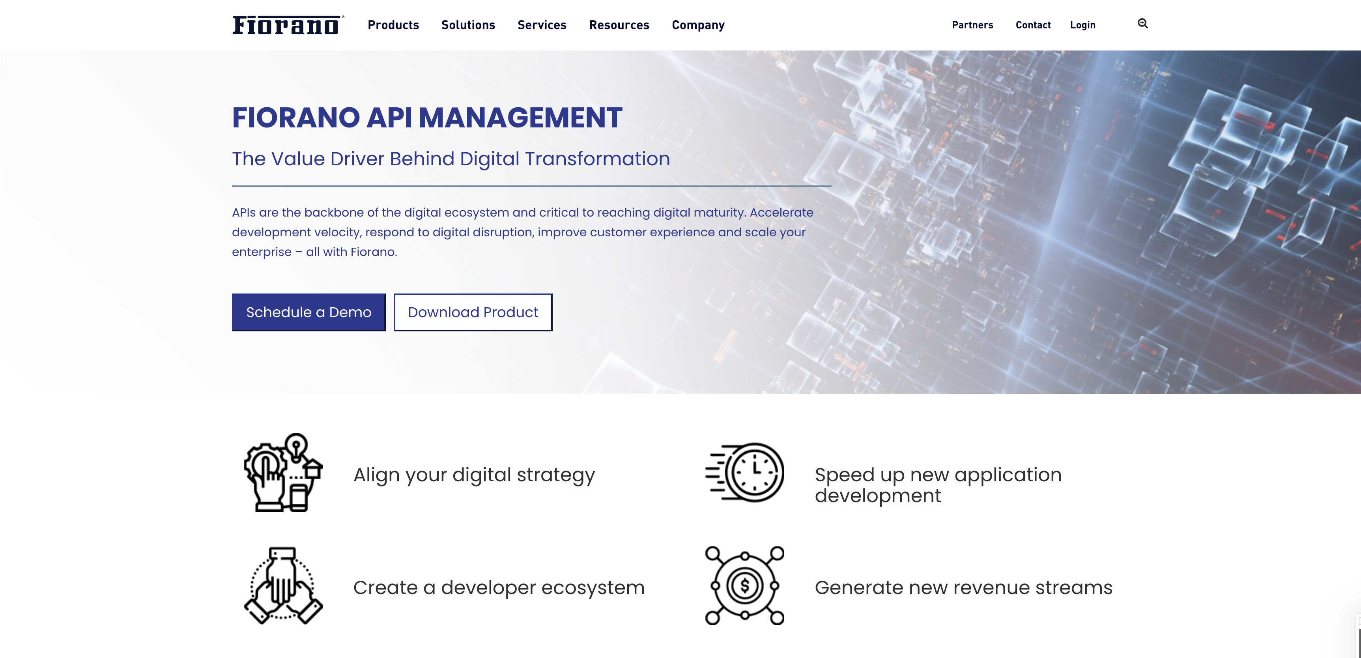Image resolution: width=1361 pixels, height=658 pixels.
Task: Click "Generate new revenue streams" text
Action: click(963, 587)
